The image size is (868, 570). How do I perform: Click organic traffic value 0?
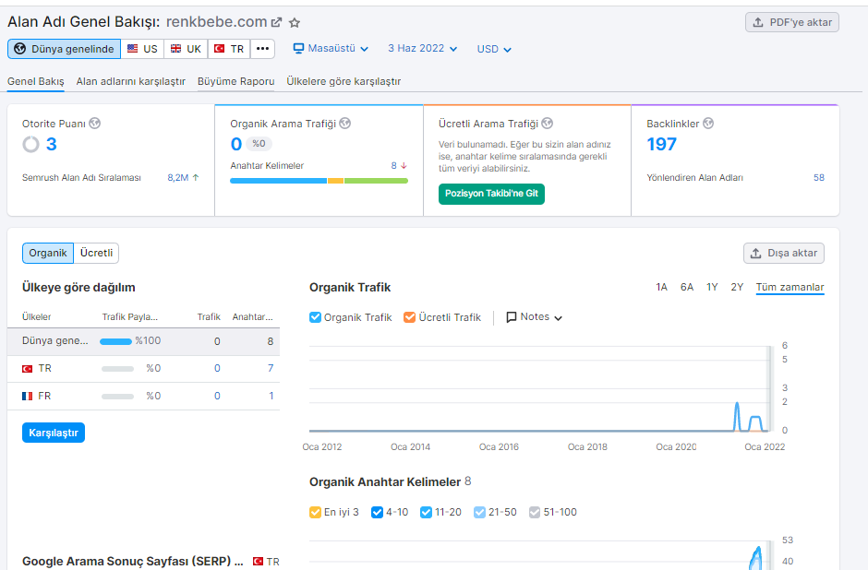pos(236,144)
